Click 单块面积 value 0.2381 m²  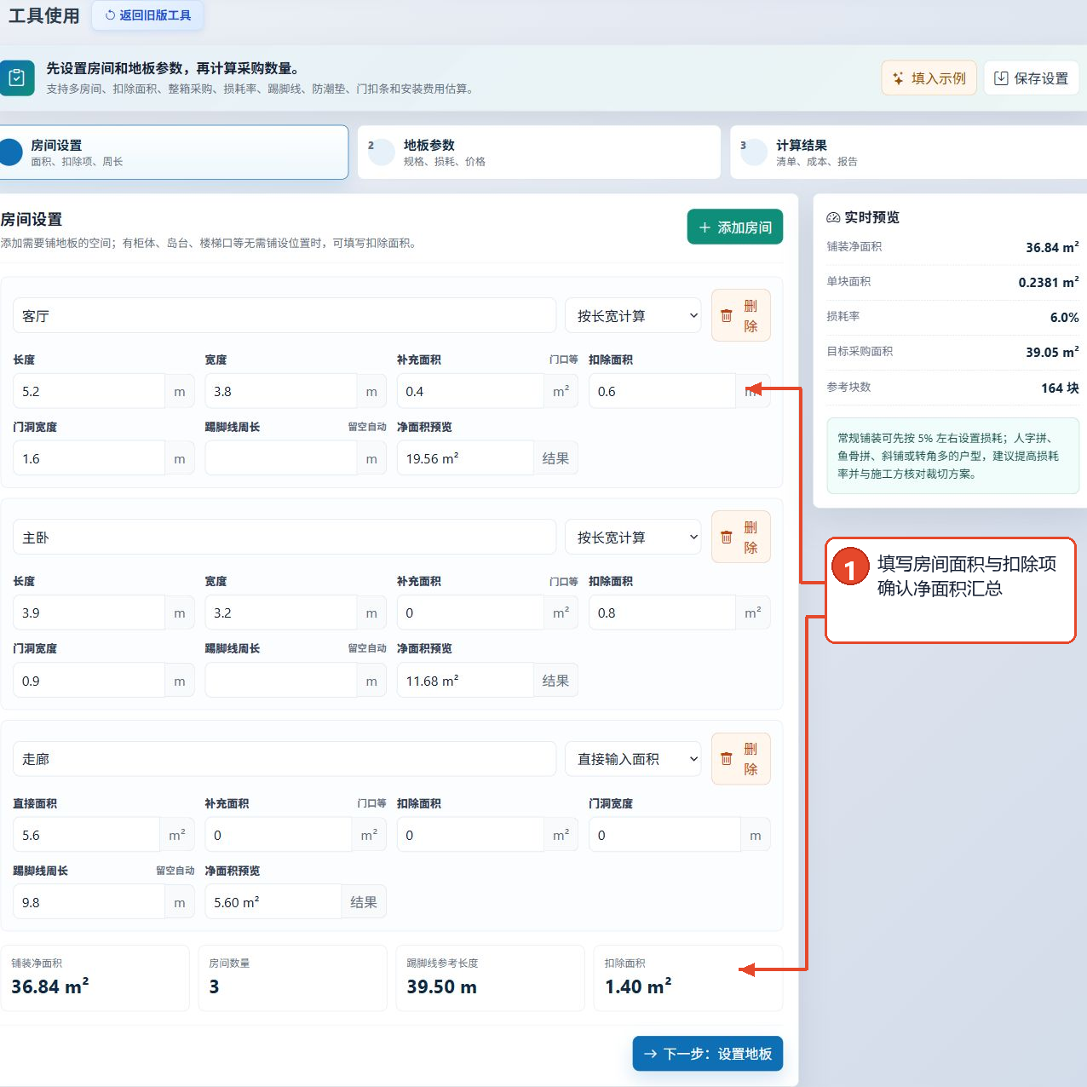pos(1049,282)
